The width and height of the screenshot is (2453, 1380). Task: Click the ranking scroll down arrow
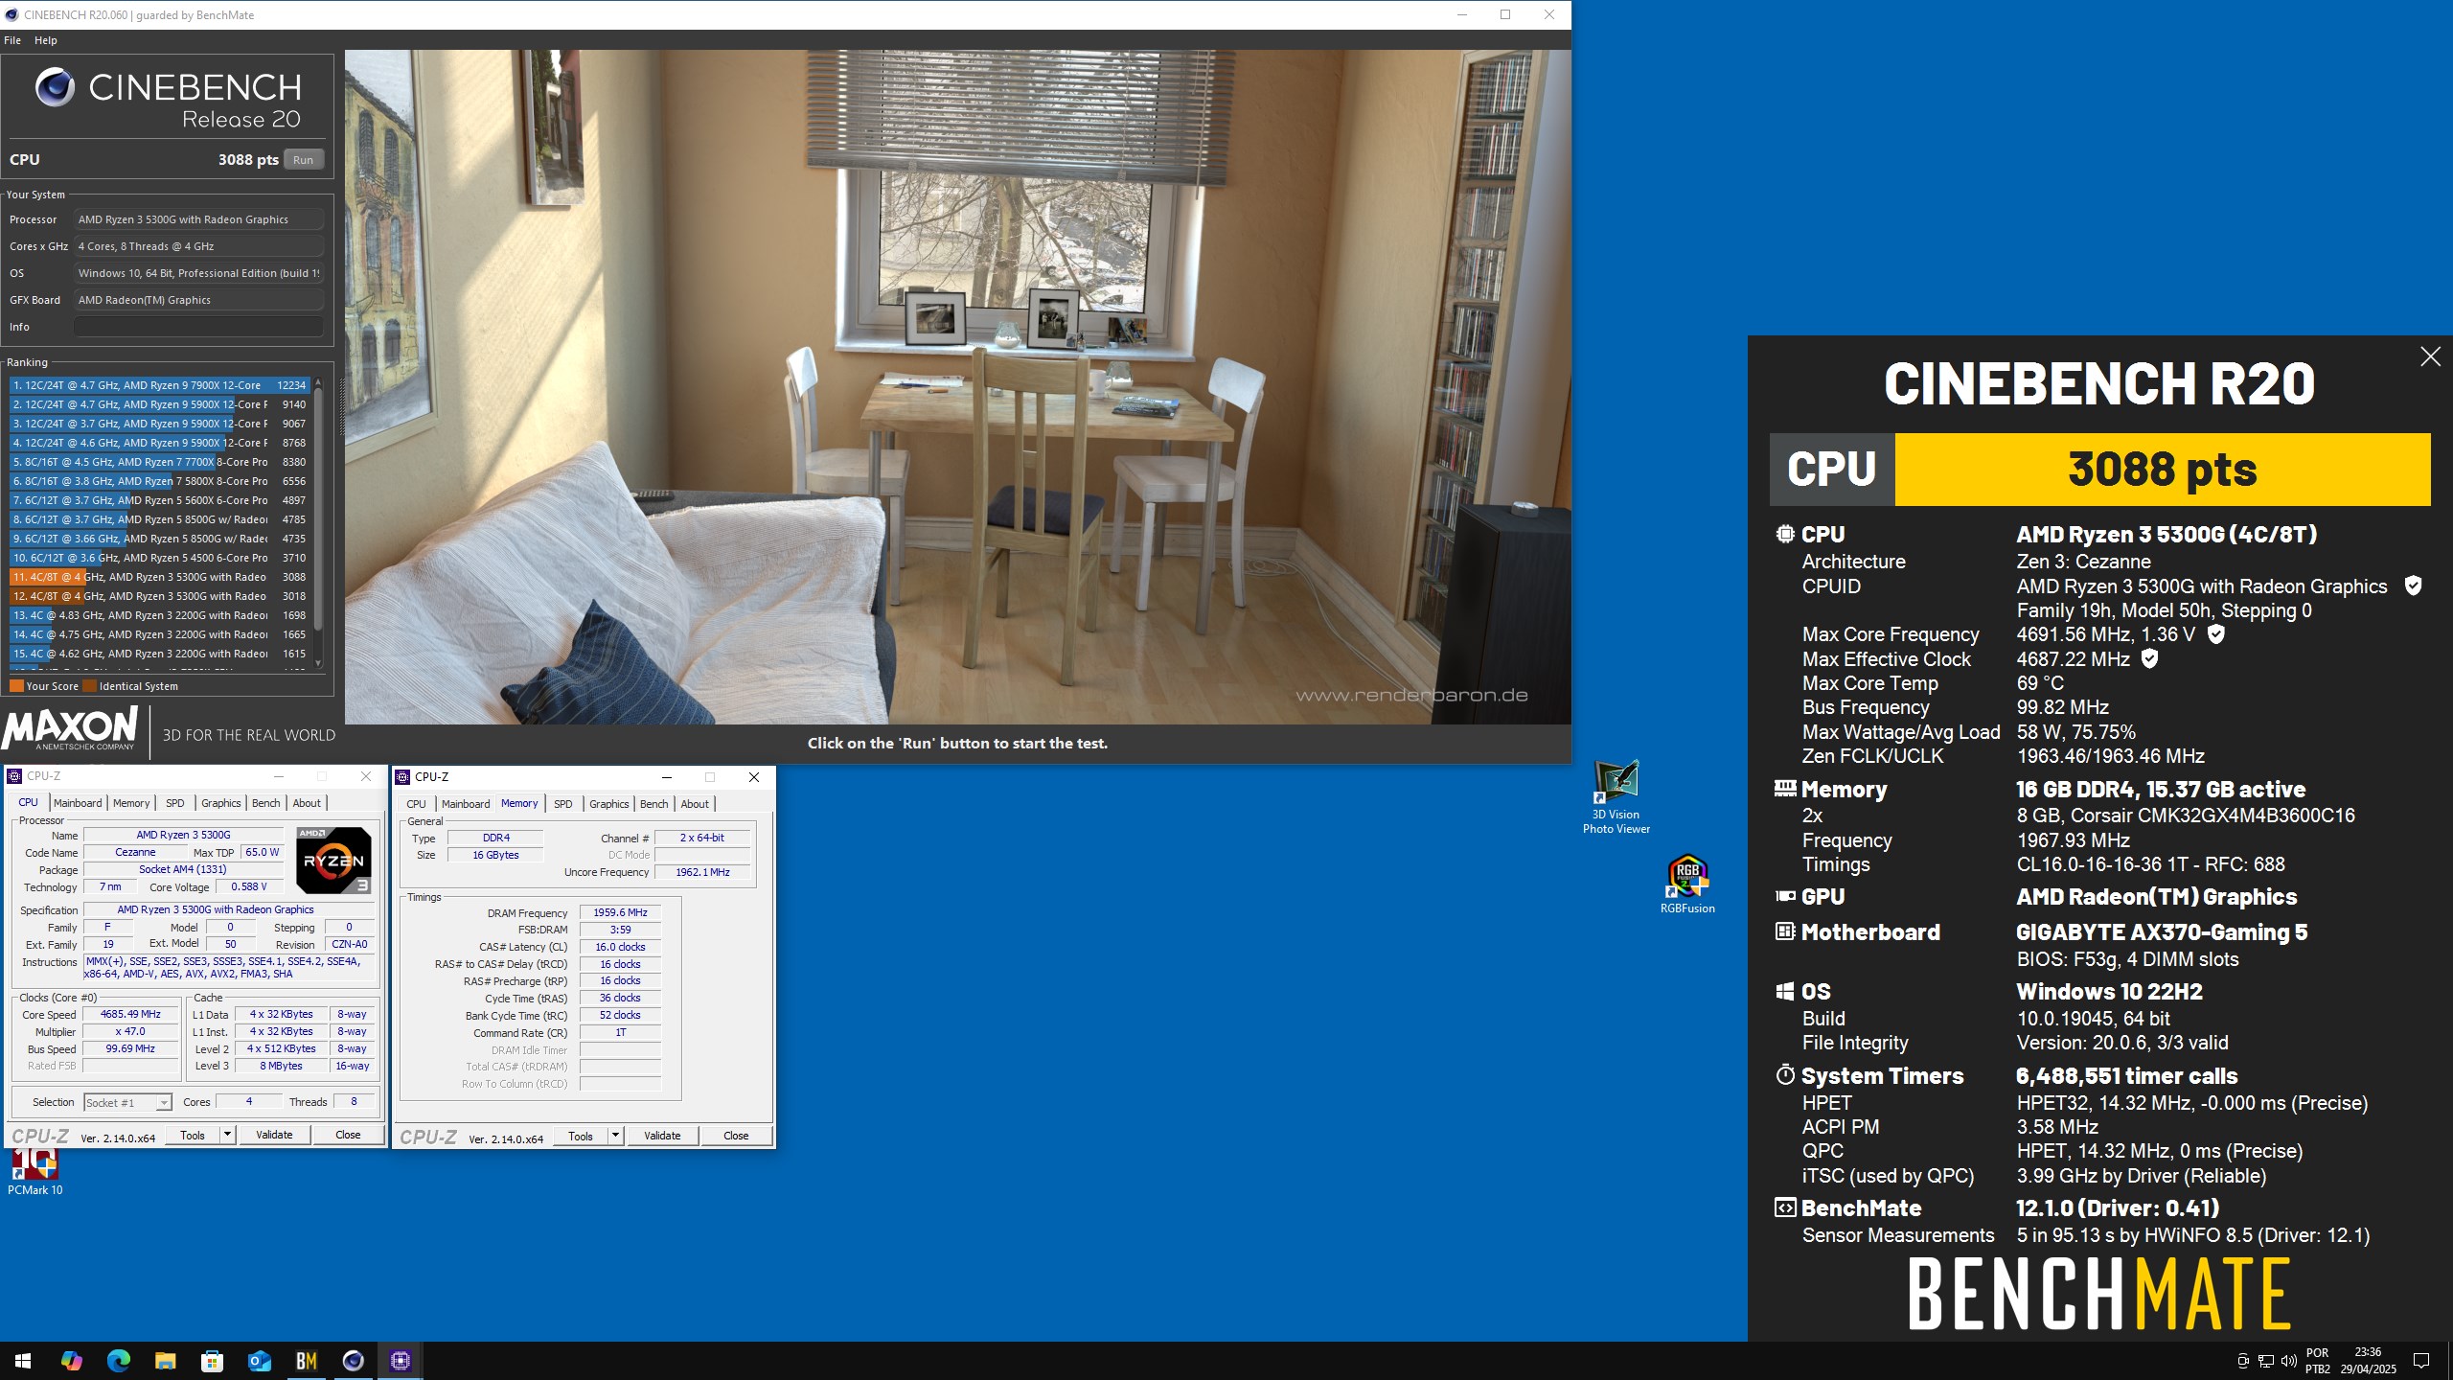coord(318,662)
